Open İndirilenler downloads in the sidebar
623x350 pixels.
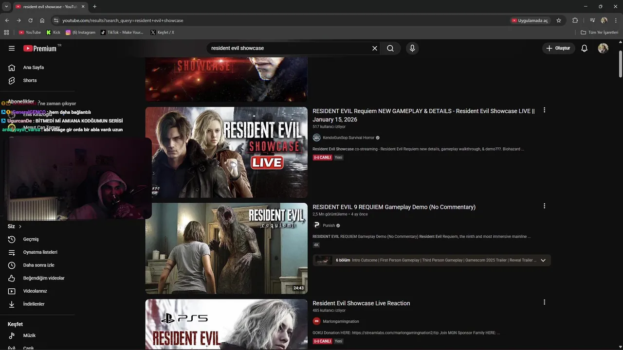point(34,304)
